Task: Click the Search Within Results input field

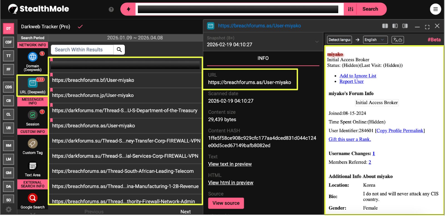Action: pyautogui.click(x=82, y=50)
